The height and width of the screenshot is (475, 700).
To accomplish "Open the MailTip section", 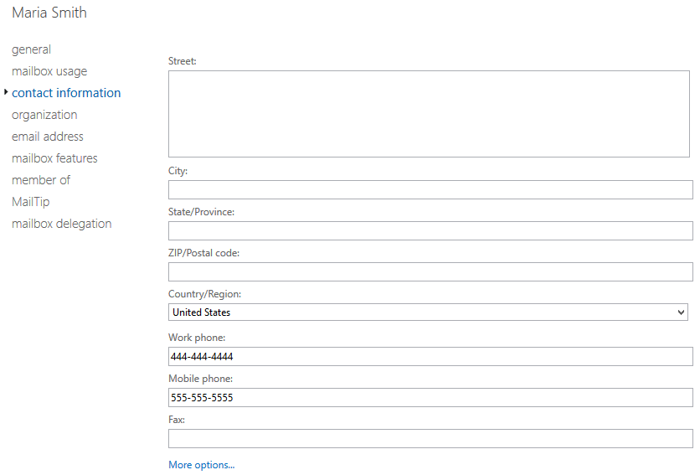I will coord(31,202).
